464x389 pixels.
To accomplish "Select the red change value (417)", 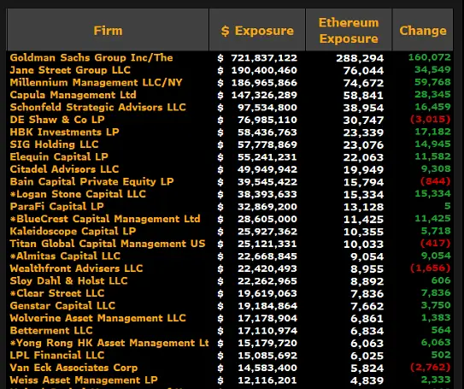I will tap(436, 243).
